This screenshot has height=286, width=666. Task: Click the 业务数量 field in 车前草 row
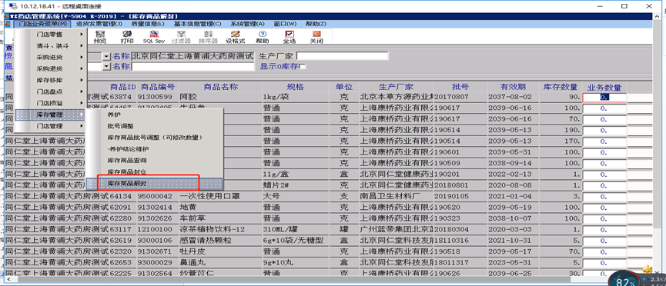[x=604, y=218]
